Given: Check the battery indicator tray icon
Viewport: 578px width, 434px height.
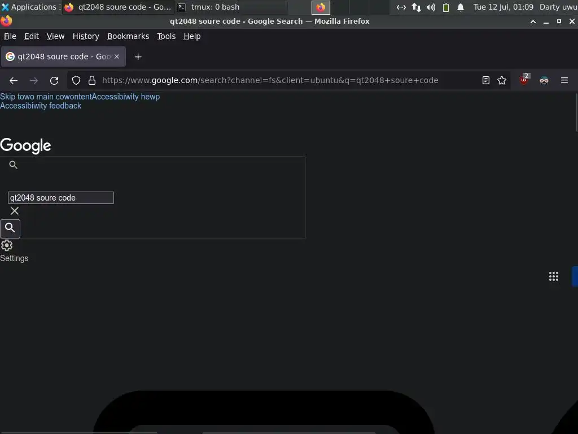Looking at the screenshot, I should pos(446,7).
